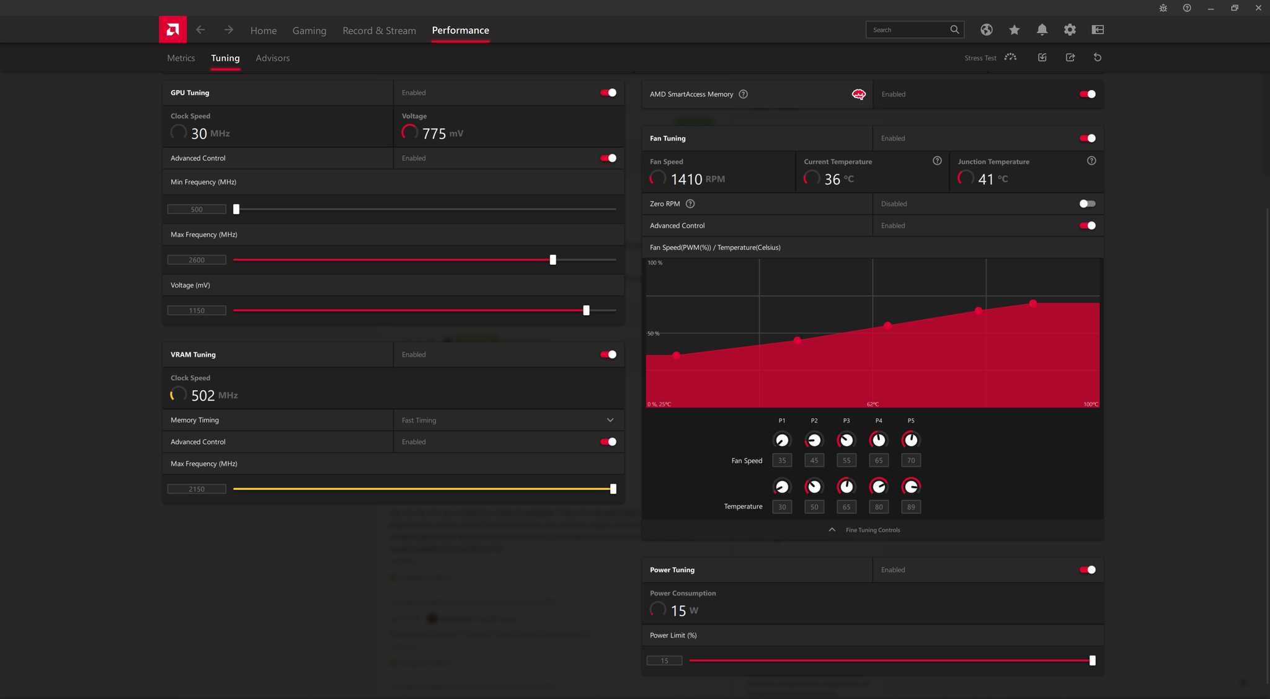Click the back navigation arrow
This screenshot has width=1270, height=699.
click(x=200, y=30)
